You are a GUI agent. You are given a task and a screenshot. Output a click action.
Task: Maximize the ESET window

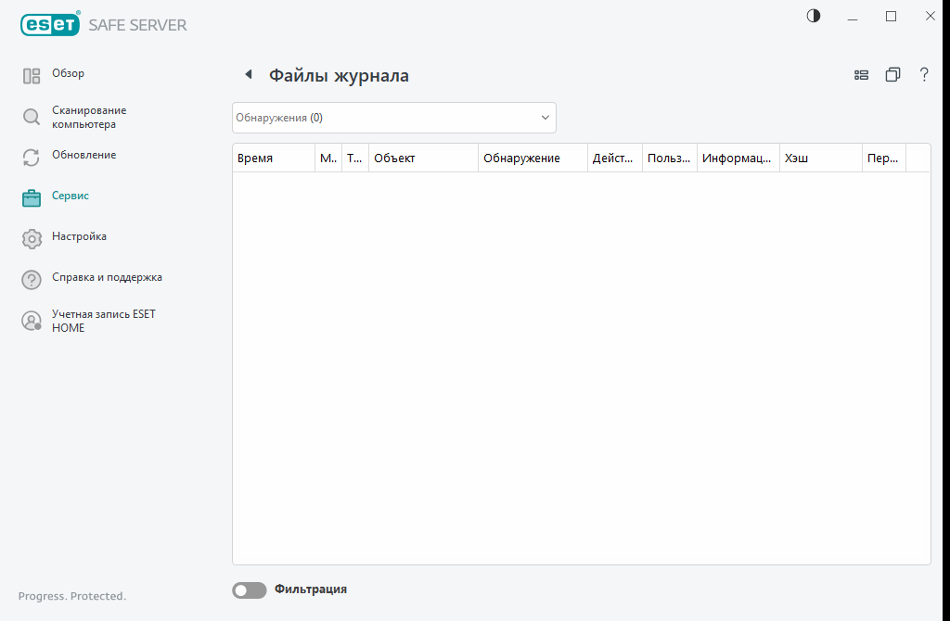tap(892, 17)
